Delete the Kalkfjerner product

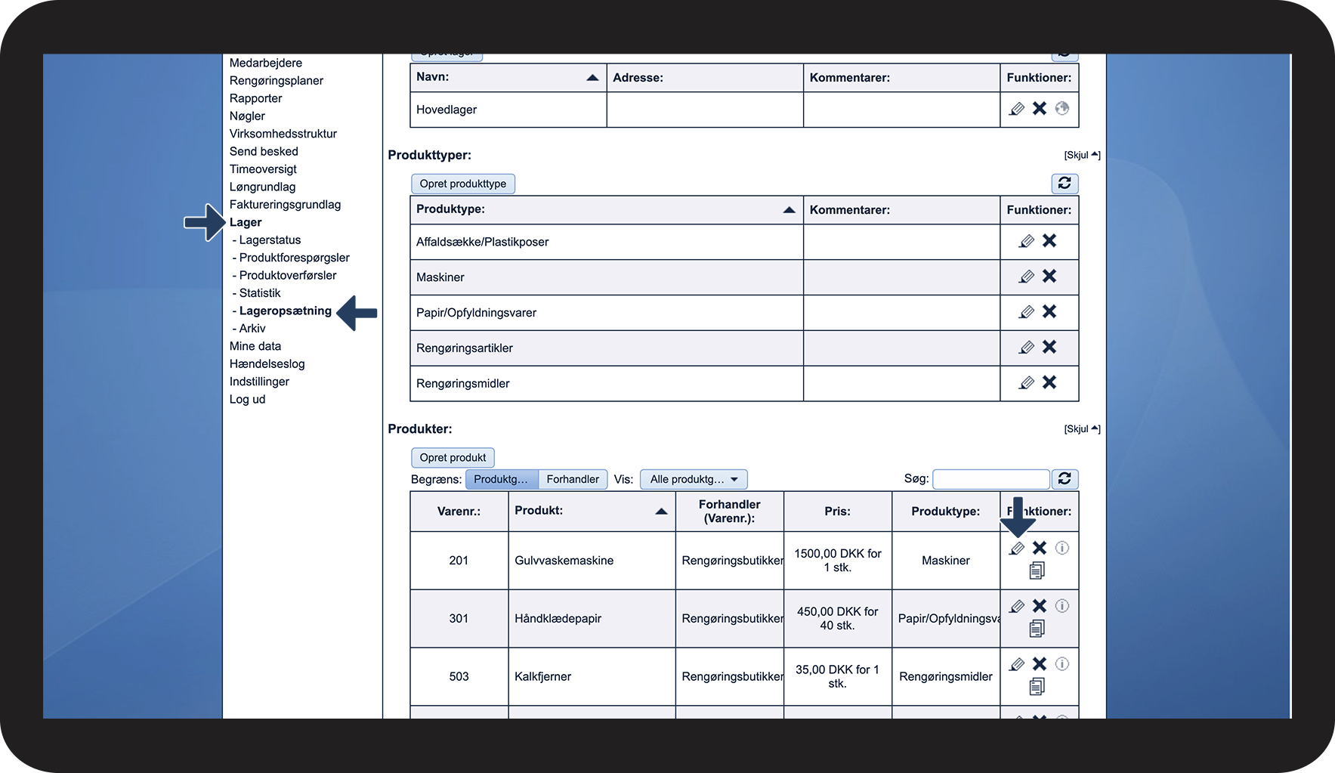coord(1040,664)
